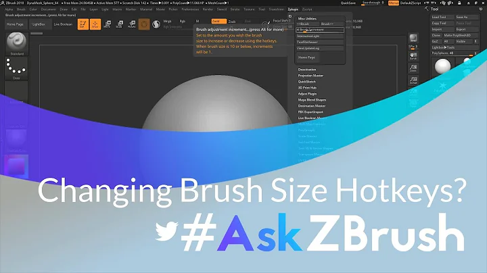The image size is (487, 273).
Task: Toggle Mrgb mode
Action: coord(167,21)
